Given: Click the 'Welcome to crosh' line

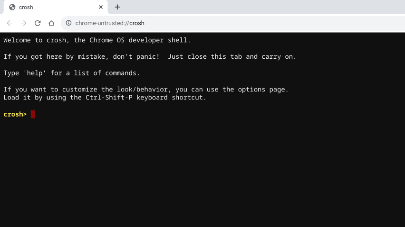Looking at the screenshot, I should point(97,40).
